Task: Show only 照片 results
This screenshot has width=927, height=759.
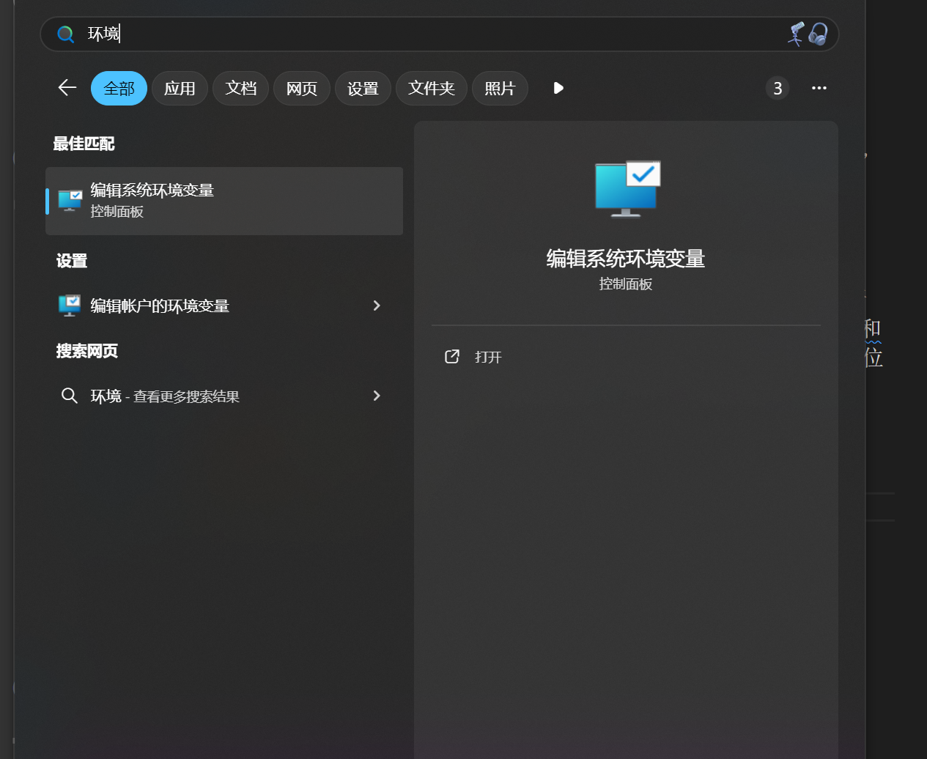Action: pyautogui.click(x=500, y=89)
